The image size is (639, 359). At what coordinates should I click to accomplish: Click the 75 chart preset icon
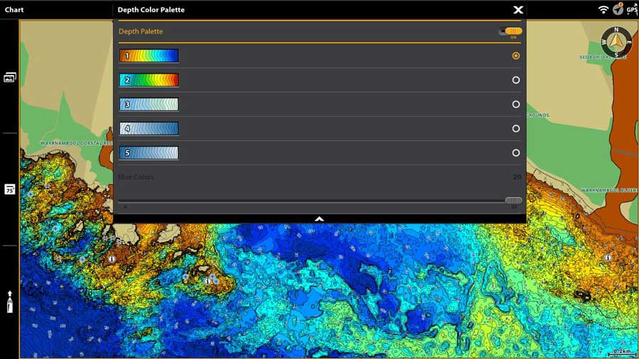pyautogui.click(x=10, y=189)
